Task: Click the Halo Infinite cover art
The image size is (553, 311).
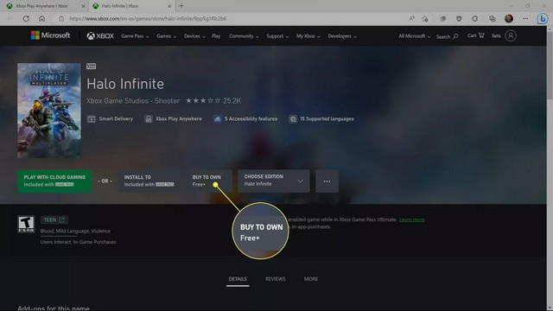Action: coord(49,111)
